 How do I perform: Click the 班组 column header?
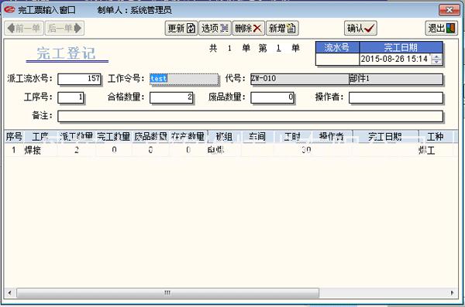coord(224,136)
